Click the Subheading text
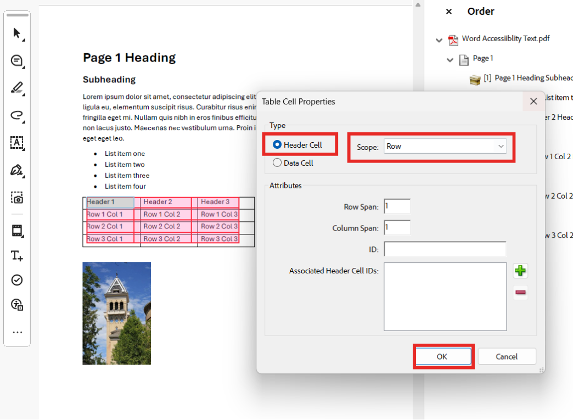The height and width of the screenshot is (420, 573). [109, 80]
